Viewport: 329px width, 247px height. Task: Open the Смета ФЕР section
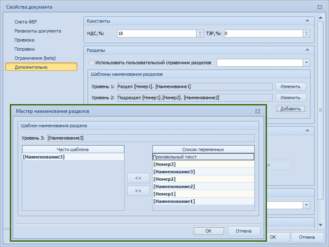(25, 22)
